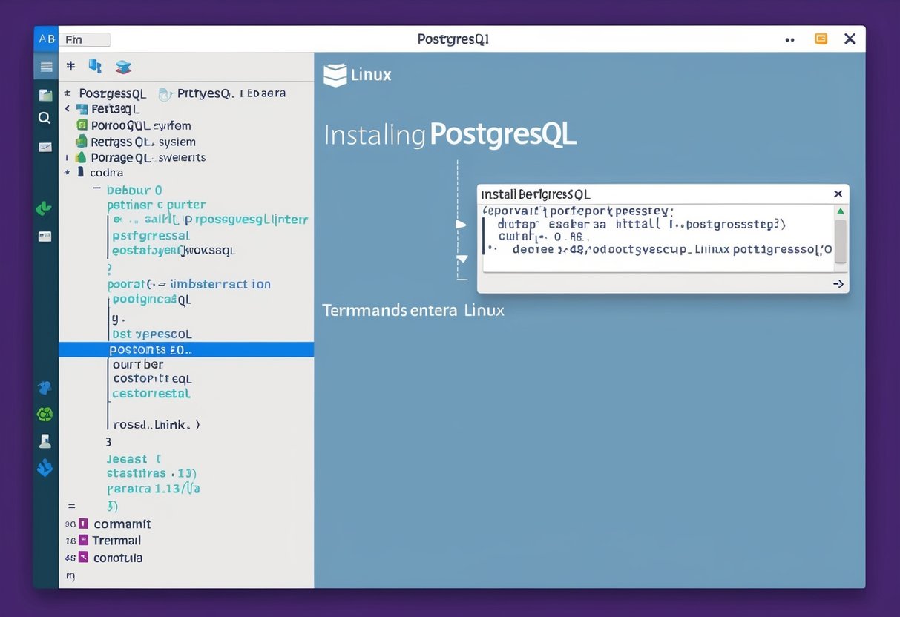
Task: Click the AB icon at the top-left corner
Action: tap(46, 39)
